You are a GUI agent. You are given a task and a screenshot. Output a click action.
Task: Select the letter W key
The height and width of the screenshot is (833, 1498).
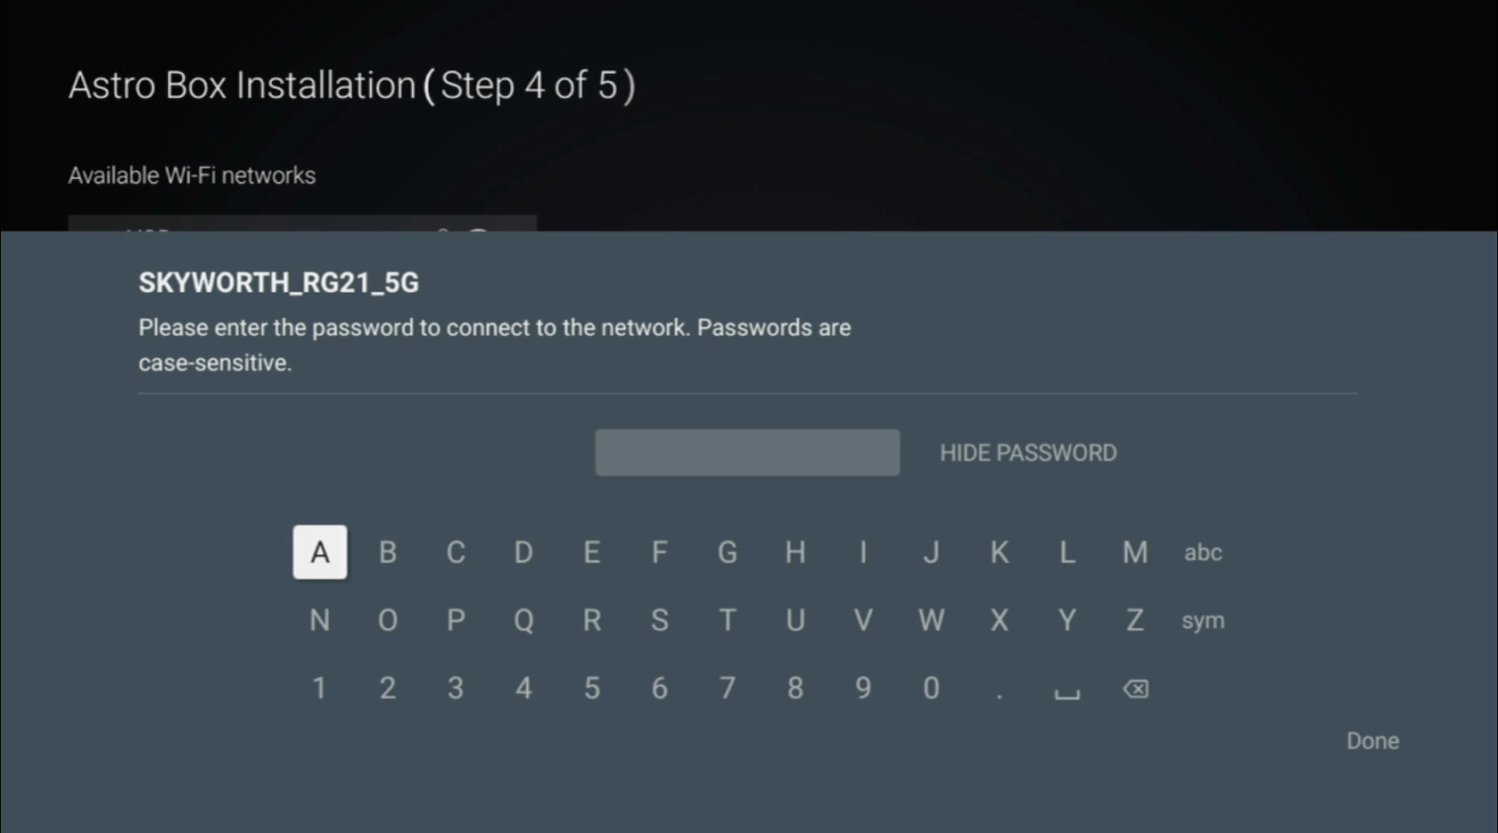931,620
